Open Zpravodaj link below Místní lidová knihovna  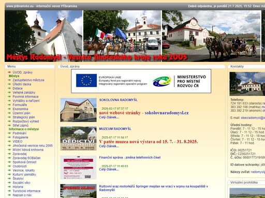point(20,154)
